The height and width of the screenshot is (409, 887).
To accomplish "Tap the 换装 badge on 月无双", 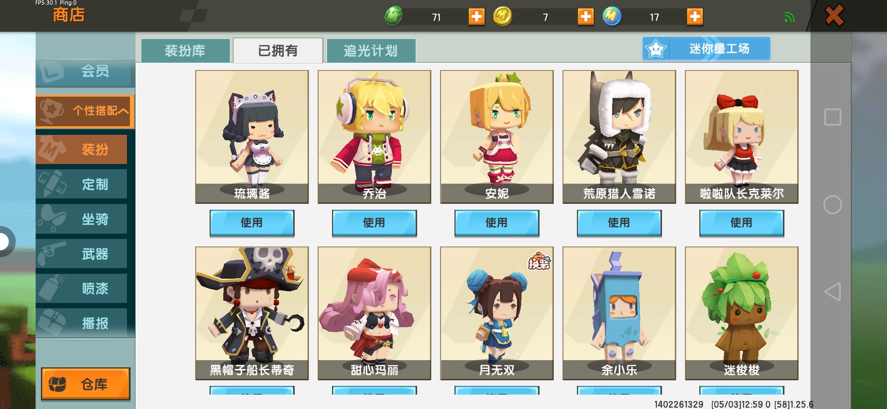I will tap(539, 261).
